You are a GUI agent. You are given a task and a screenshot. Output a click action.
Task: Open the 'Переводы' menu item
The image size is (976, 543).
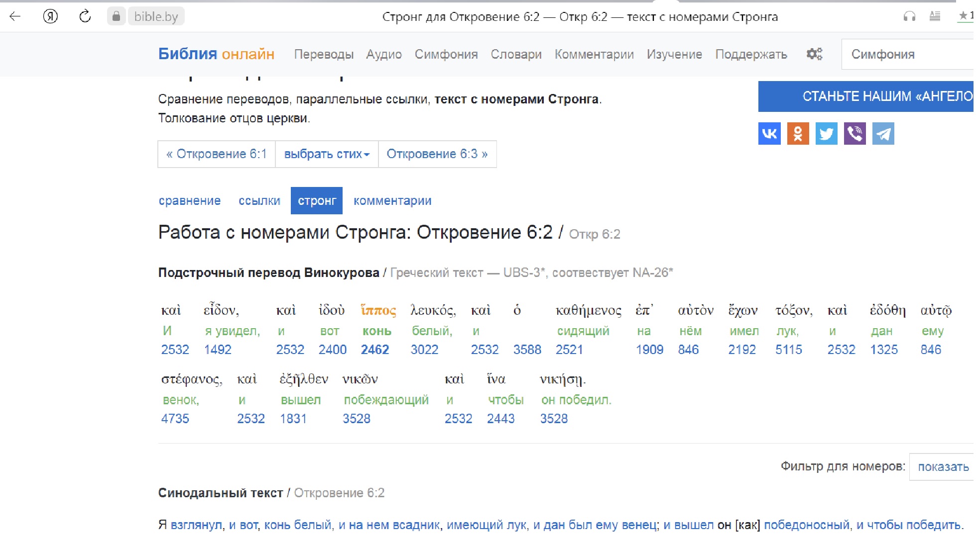(324, 54)
